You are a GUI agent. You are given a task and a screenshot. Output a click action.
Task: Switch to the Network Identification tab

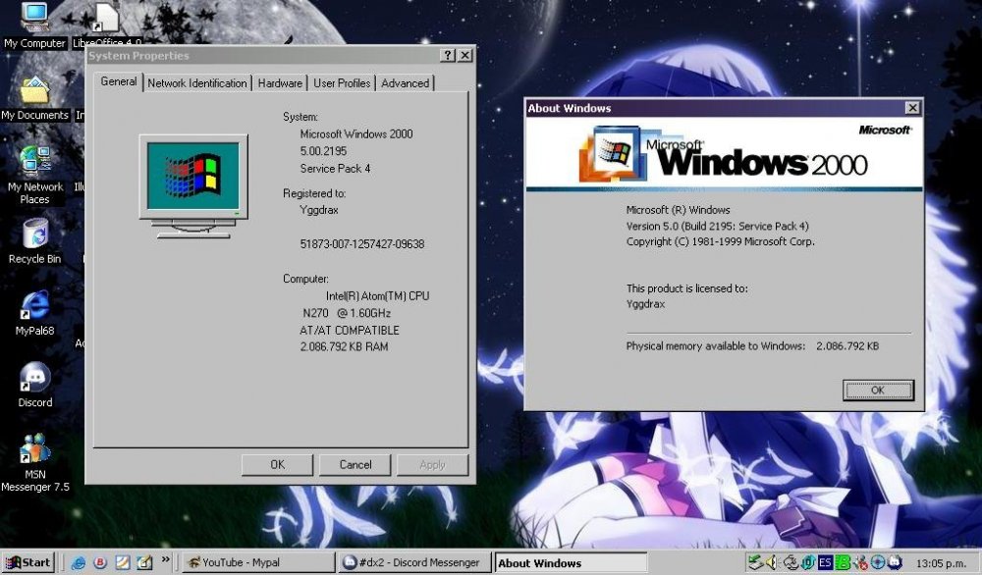(197, 83)
